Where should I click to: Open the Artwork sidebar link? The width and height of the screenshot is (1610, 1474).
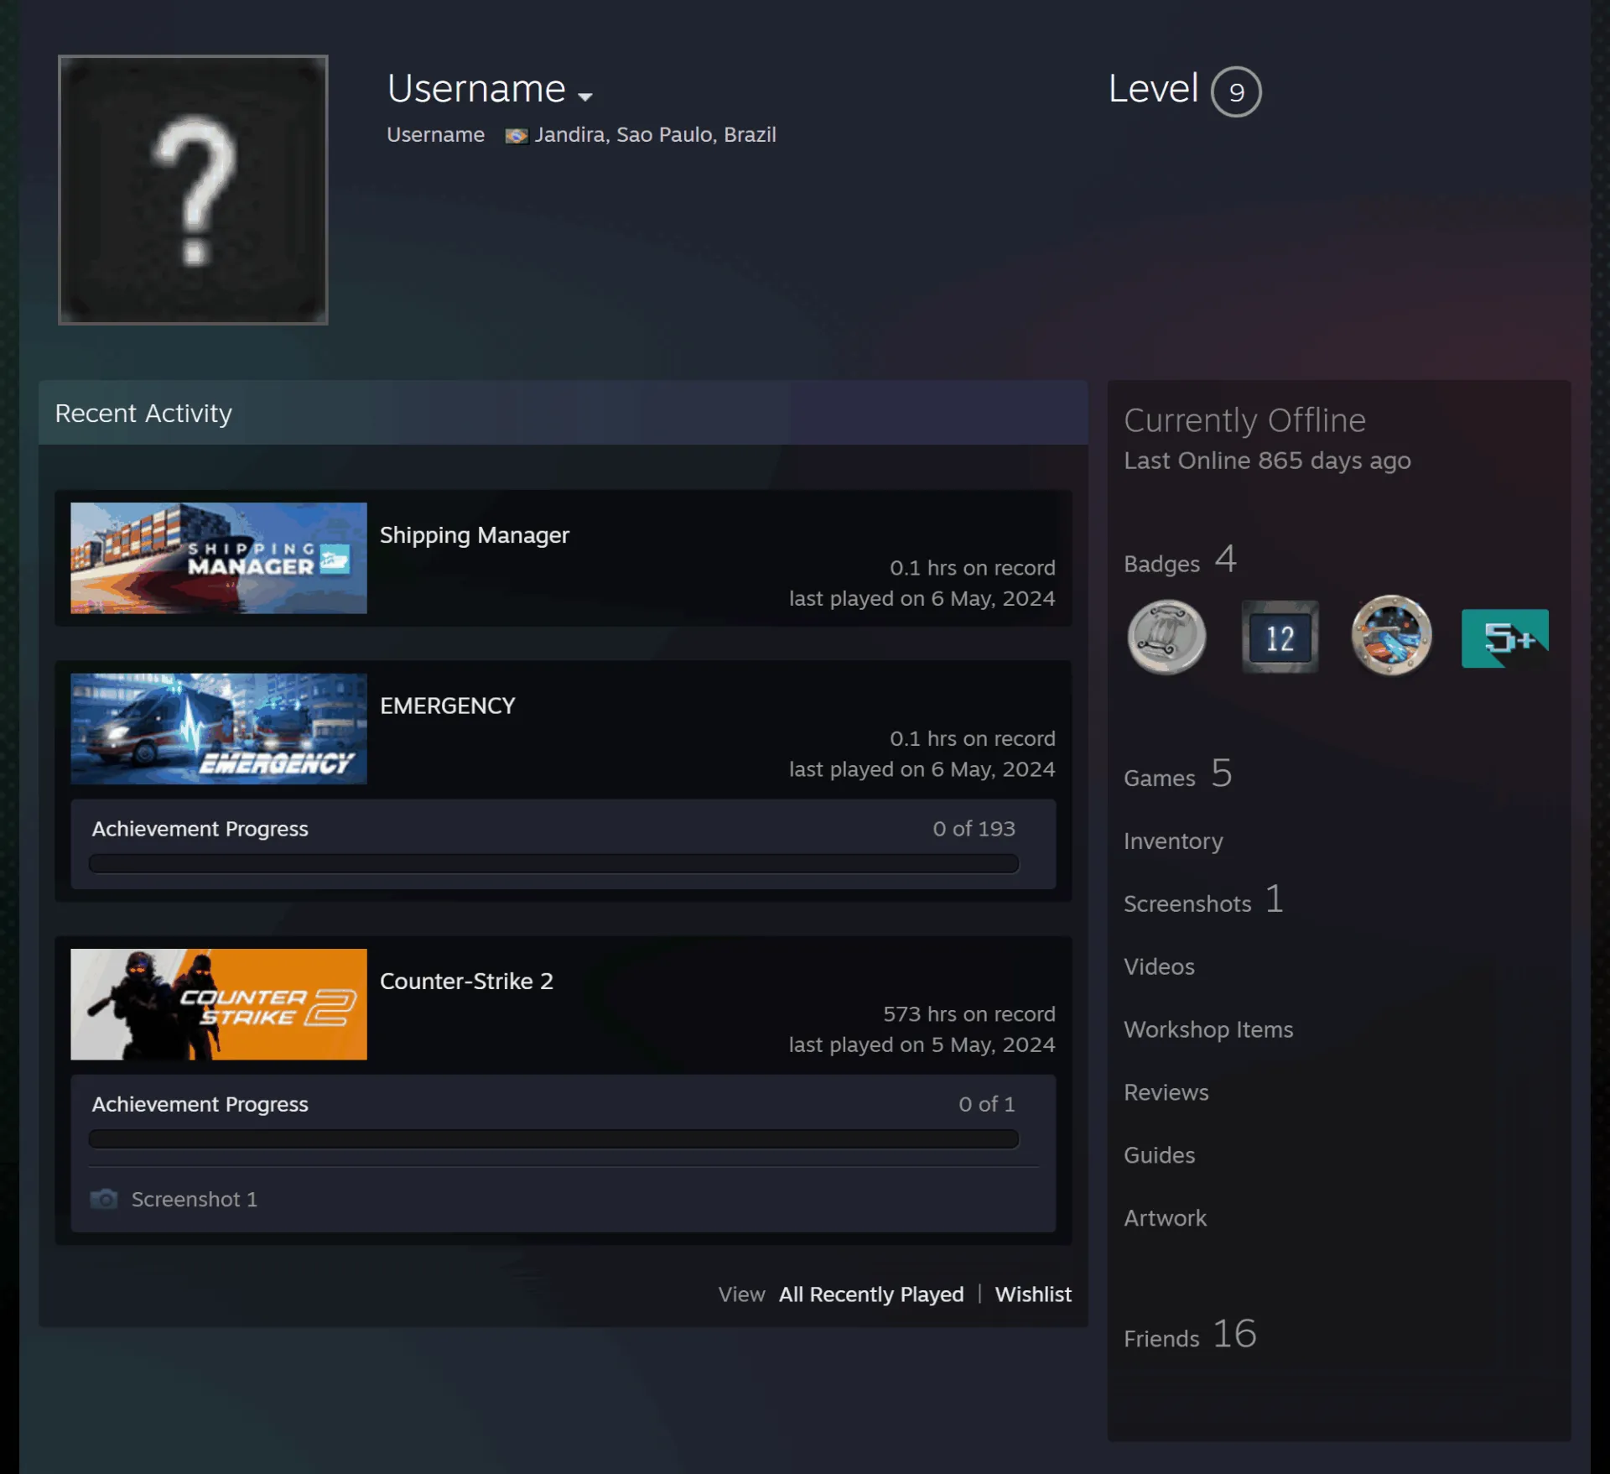1165,1218
